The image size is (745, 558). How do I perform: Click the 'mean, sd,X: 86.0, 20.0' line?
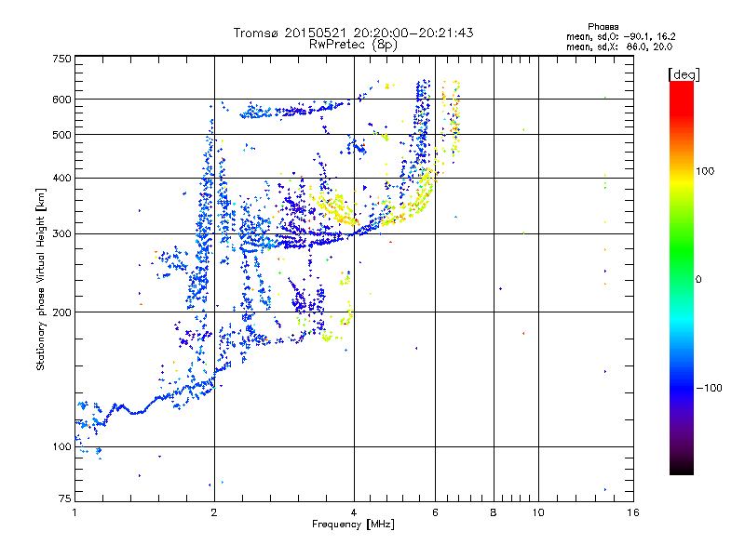tap(619, 46)
